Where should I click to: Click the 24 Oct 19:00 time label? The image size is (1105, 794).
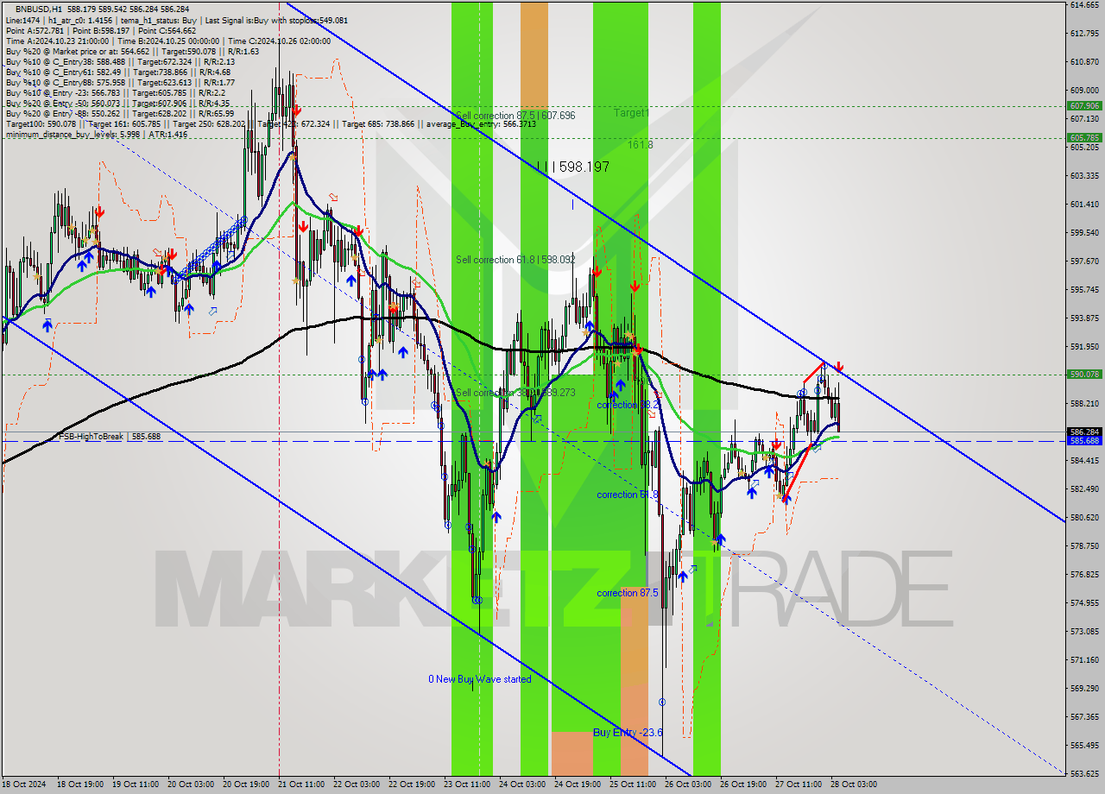pos(577,785)
